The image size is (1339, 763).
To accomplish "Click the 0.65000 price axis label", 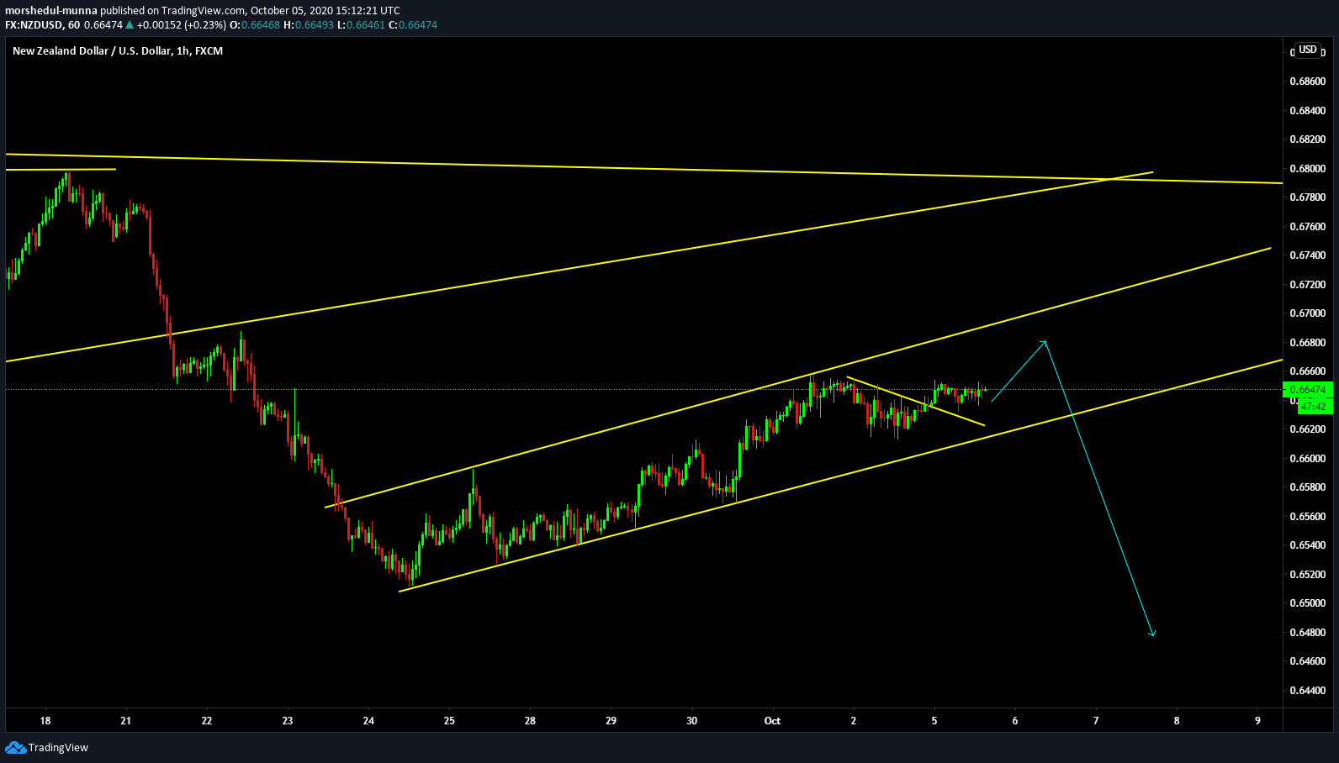I will (1307, 603).
